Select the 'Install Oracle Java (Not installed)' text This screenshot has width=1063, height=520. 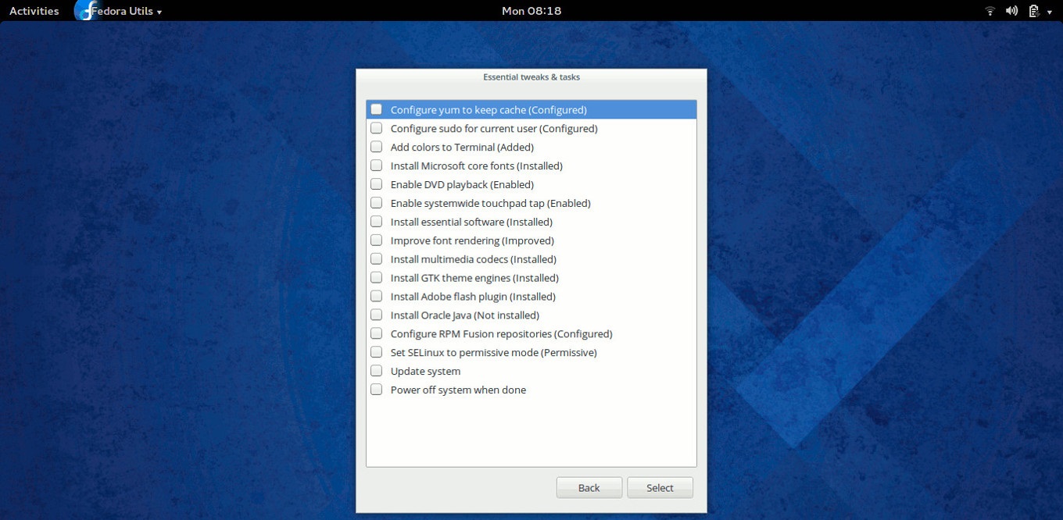tap(465, 315)
